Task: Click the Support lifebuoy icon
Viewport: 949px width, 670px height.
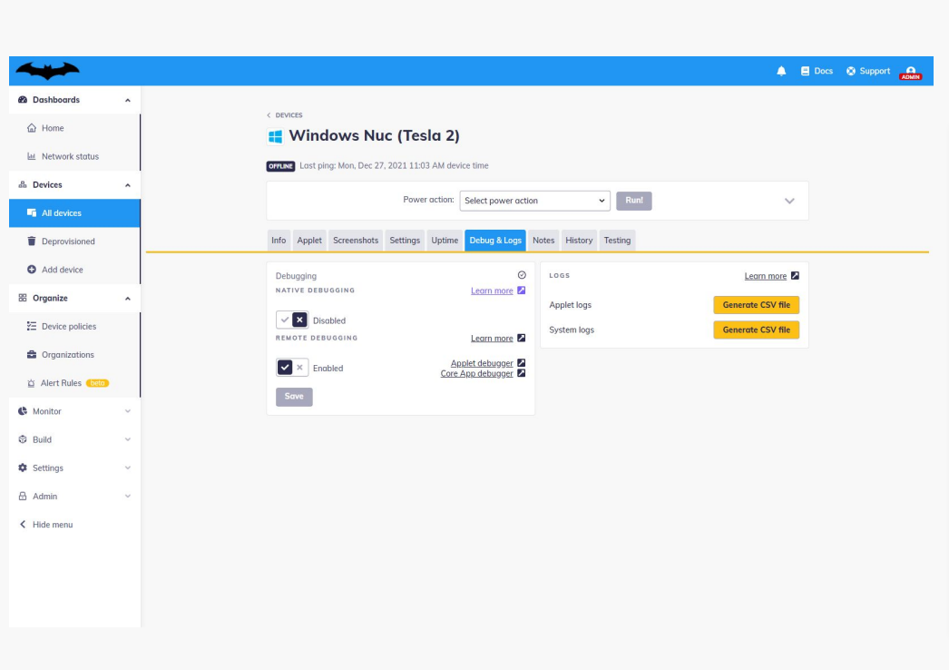Action: (851, 71)
